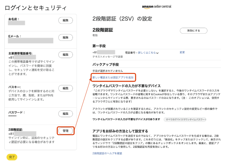The height and width of the screenshot is (164, 228).
Task: Edit the お名前 name field
Action: point(65,20)
